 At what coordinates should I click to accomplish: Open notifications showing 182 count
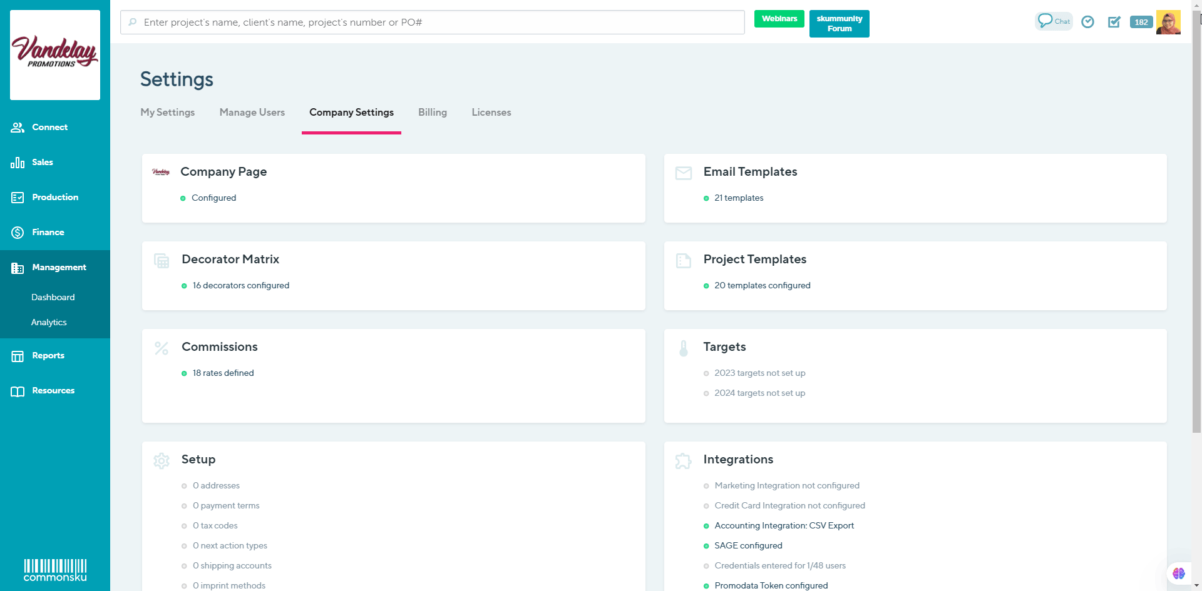(1141, 22)
